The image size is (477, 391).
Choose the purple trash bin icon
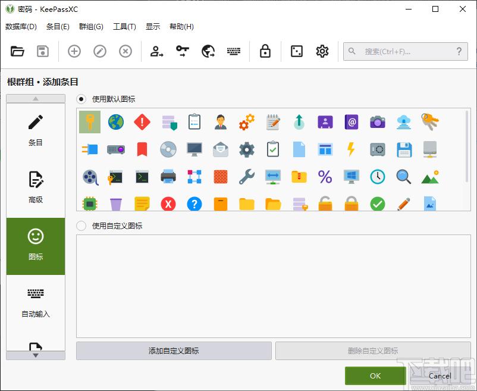click(x=116, y=204)
